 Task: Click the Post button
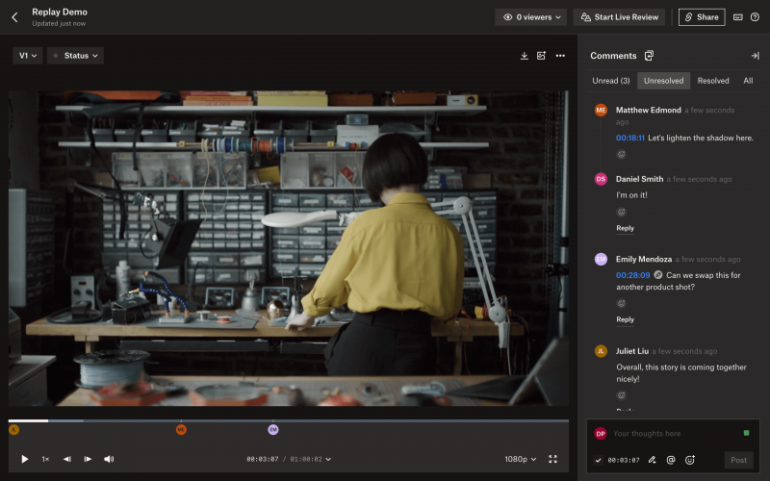coord(738,460)
